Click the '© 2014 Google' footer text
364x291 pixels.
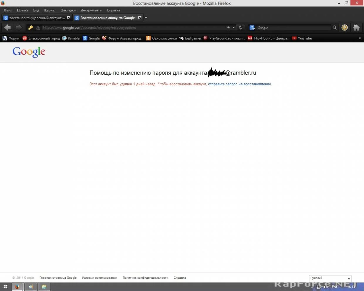(x=23, y=278)
